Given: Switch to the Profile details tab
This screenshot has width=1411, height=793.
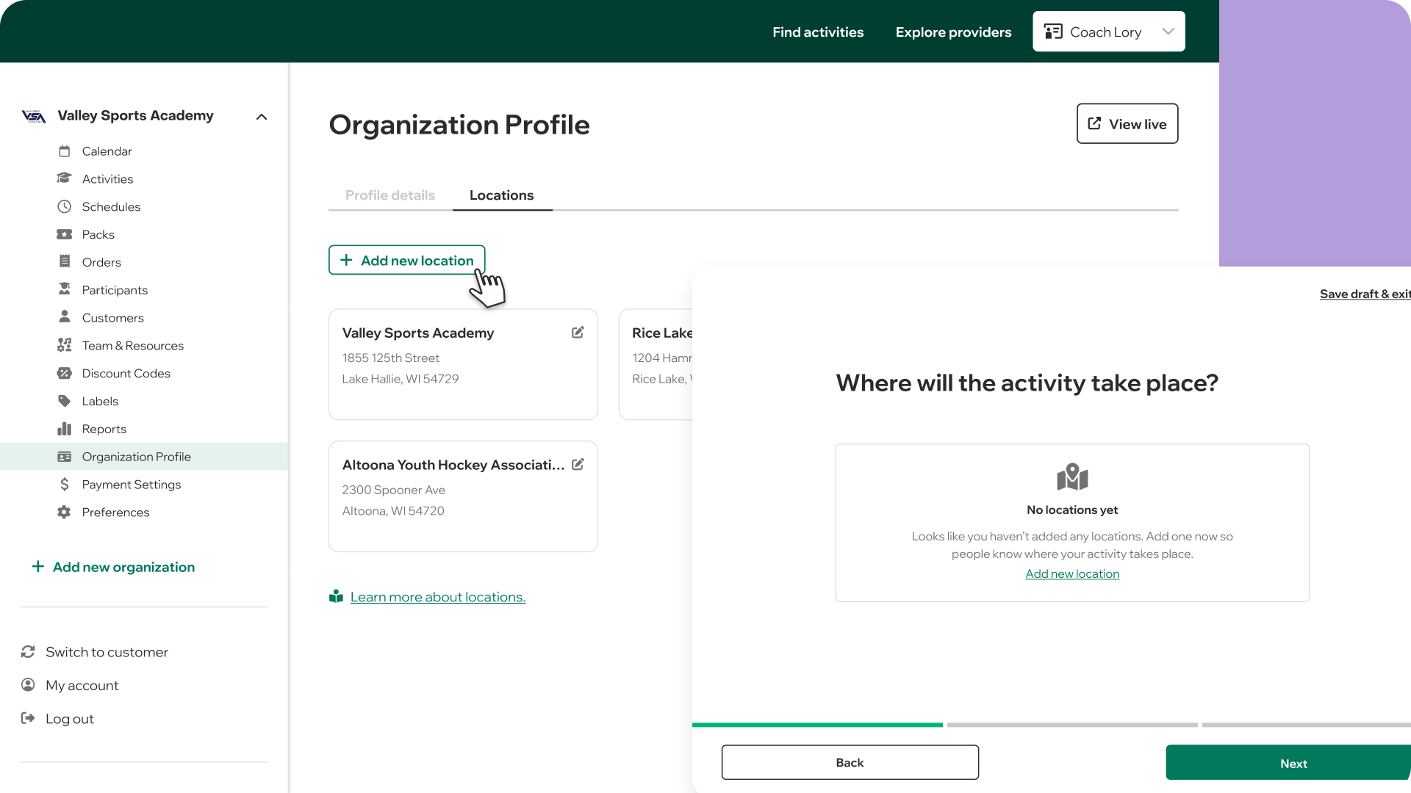Looking at the screenshot, I should pyautogui.click(x=390, y=195).
